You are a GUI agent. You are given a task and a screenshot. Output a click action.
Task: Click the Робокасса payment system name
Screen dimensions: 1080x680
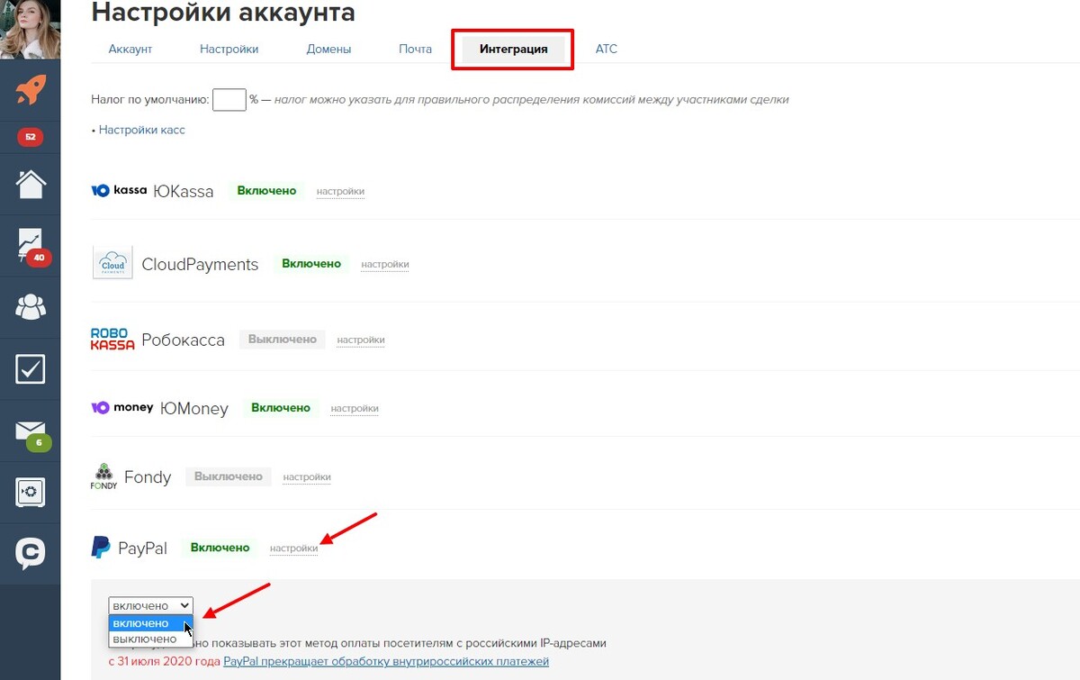tap(183, 340)
